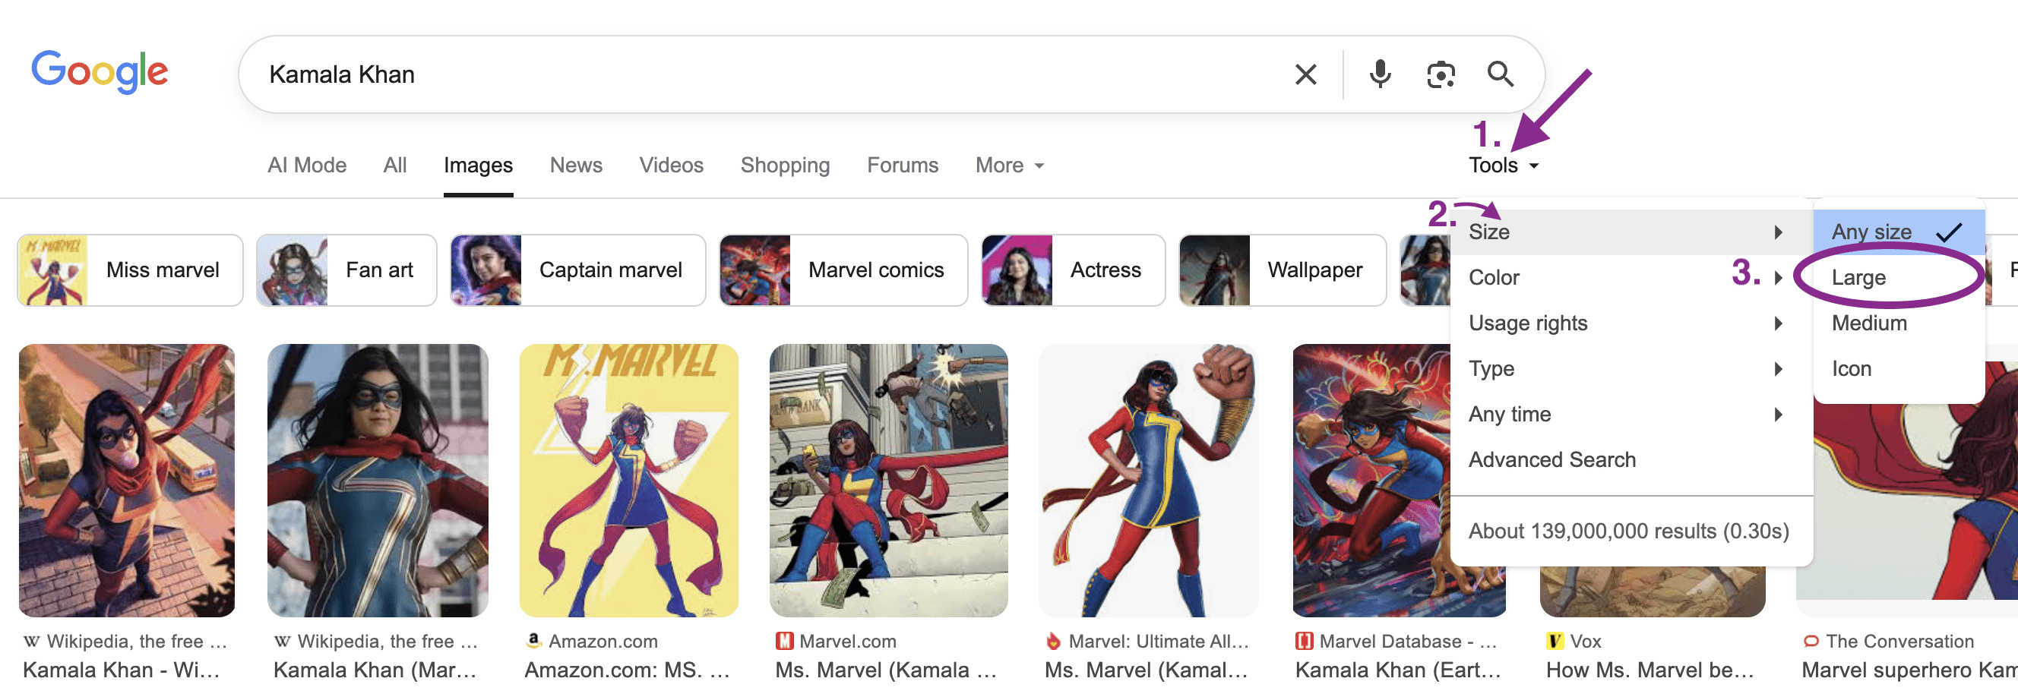Select the Fan art suggestion chip
The image size is (2018, 694).
[x=346, y=270]
